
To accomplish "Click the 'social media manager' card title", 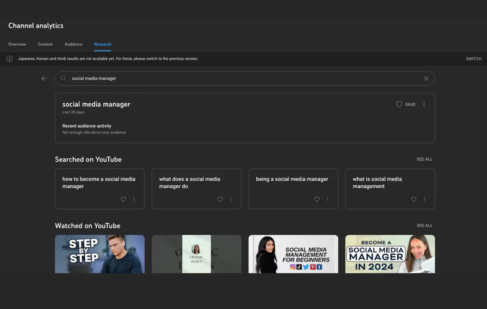I will click(96, 104).
